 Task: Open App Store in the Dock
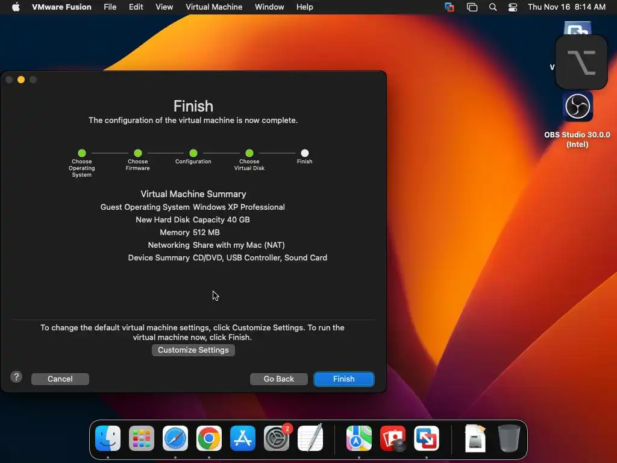242,438
